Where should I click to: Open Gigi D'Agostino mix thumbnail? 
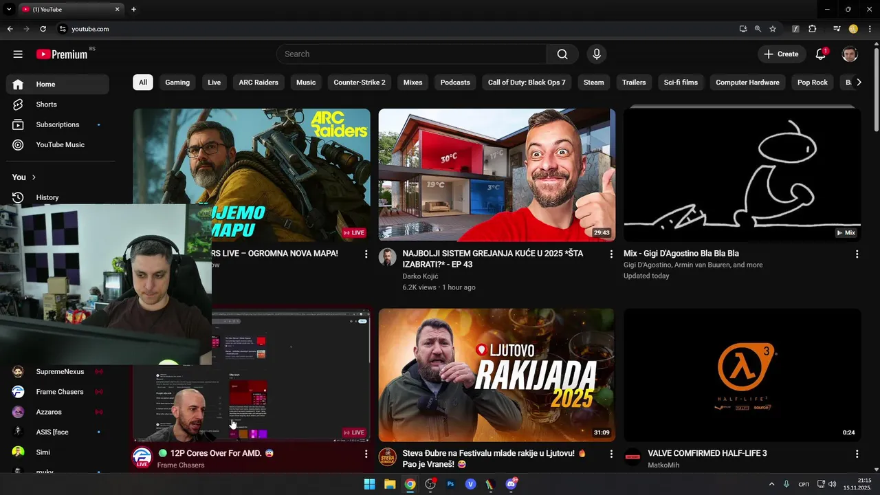click(x=742, y=175)
